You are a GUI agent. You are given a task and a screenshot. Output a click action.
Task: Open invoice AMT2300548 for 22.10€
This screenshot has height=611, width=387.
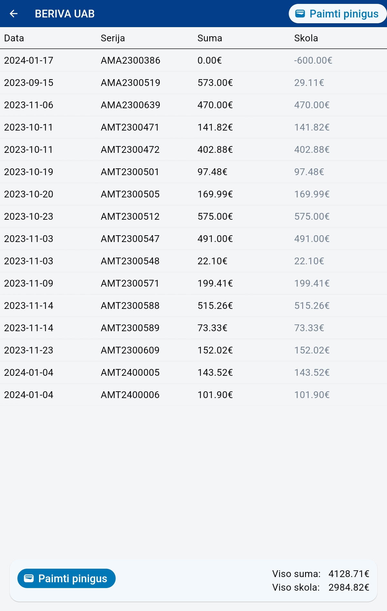[193, 261]
